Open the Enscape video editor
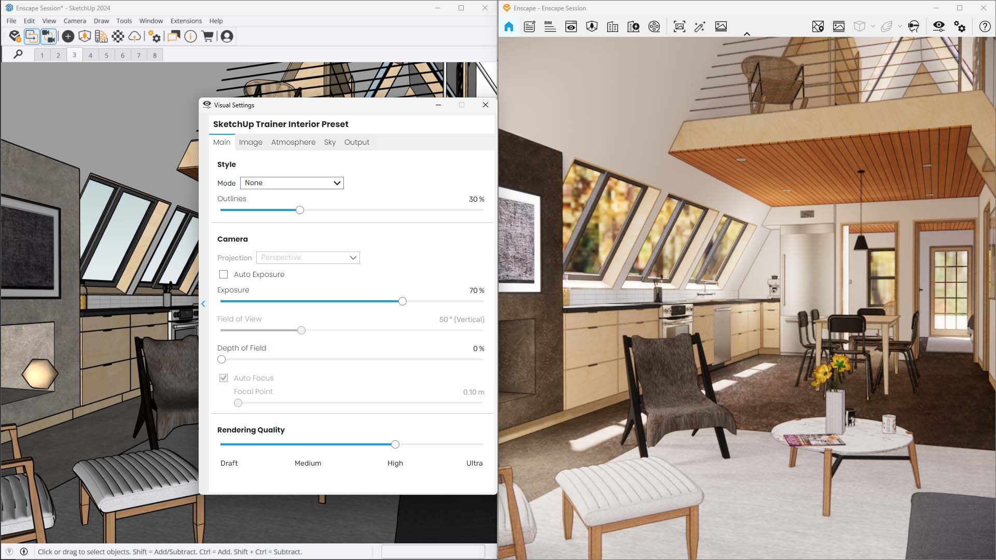This screenshot has height=560, width=996. 655,26
